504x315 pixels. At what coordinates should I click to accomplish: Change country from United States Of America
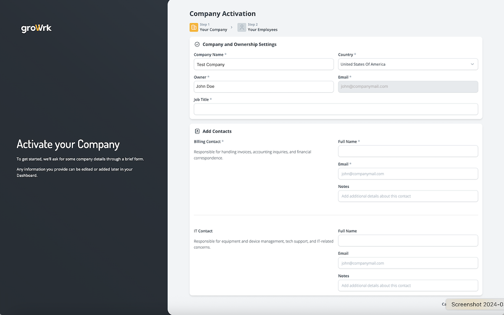407,64
